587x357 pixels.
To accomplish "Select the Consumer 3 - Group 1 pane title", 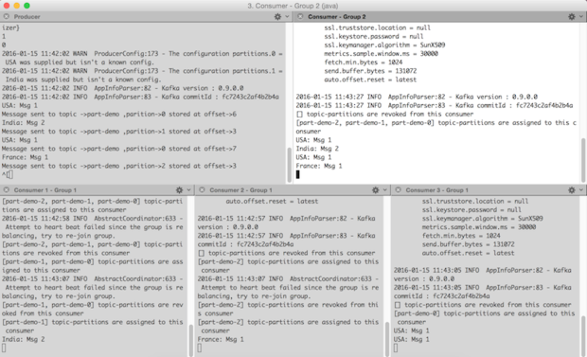I will click(436, 190).
